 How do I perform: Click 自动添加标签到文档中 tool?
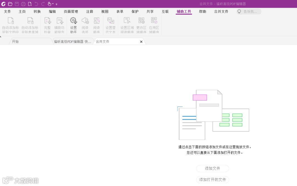tap(10, 25)
